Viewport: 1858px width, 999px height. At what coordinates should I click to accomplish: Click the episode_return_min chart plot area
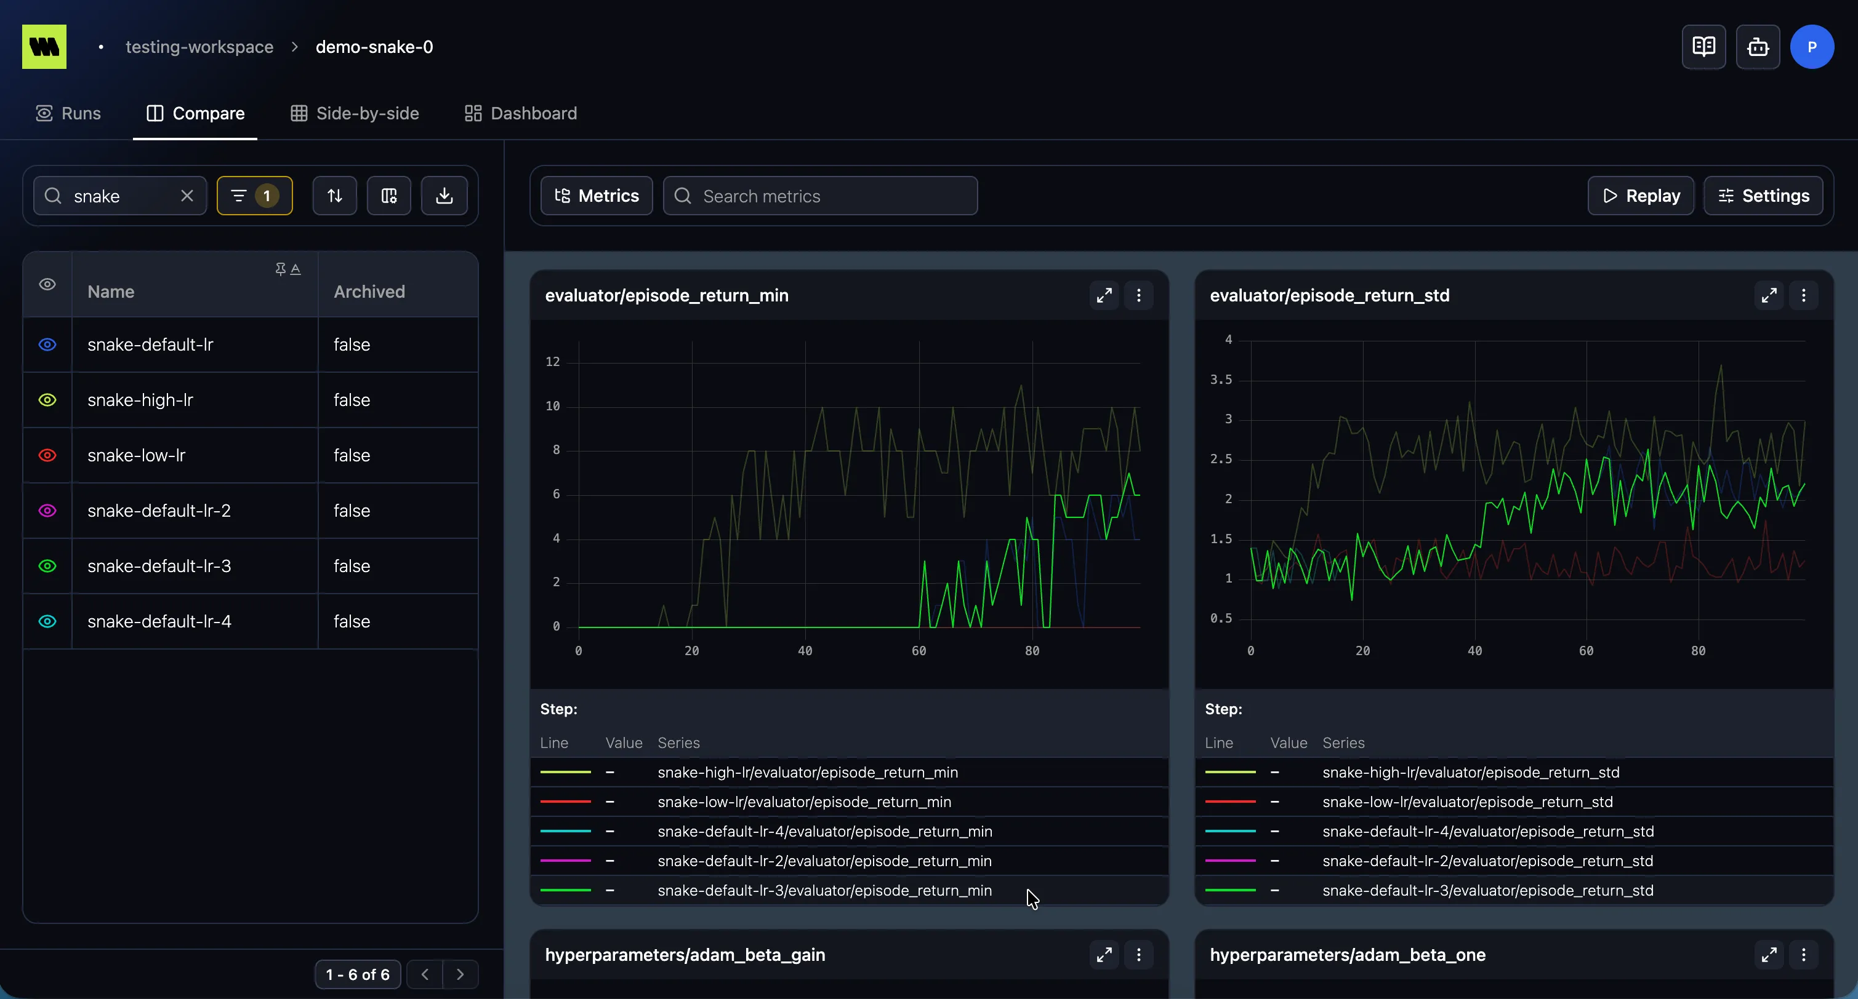pyautogui.click(x=858, y=484)
